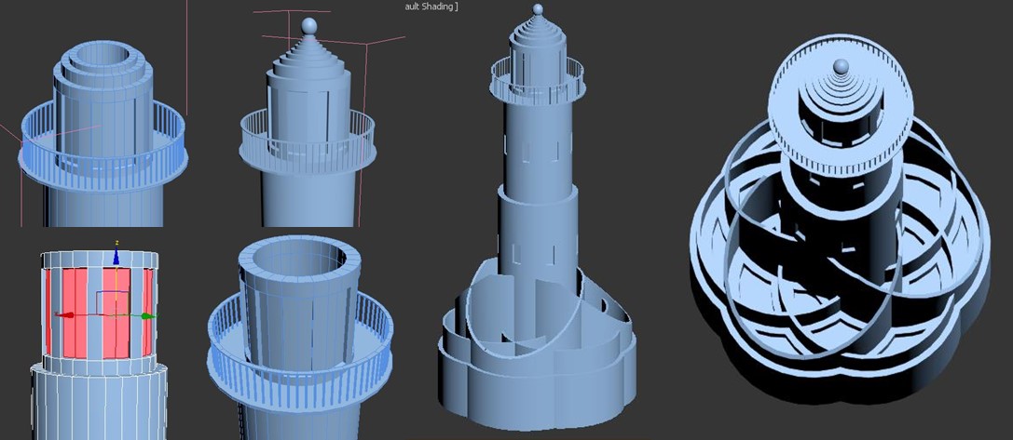Select the sphere atop the top-down lighthouse render

(x=841, y=66)
